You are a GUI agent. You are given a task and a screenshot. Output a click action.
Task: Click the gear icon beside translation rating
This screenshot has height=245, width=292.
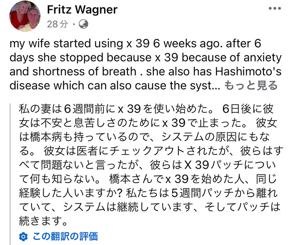point(23,236)
